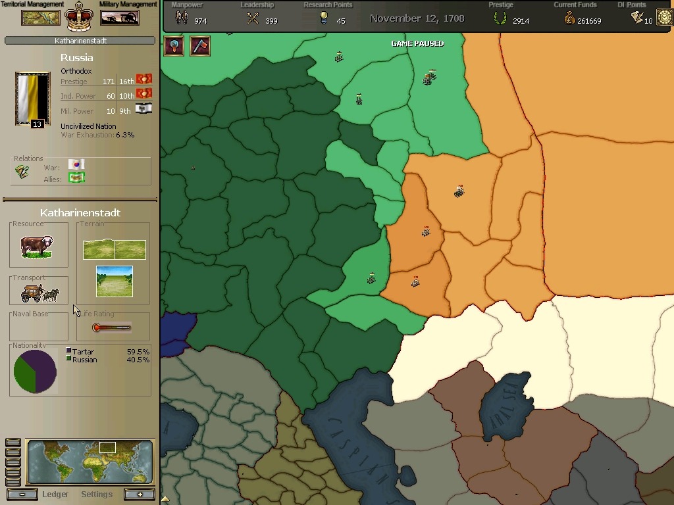Select the enemy flag next to War

pyautogui.click(x=76, y=164)
